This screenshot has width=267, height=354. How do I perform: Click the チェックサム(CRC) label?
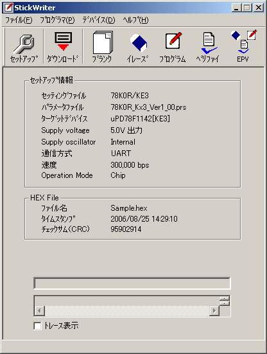(x=65, y=229)
